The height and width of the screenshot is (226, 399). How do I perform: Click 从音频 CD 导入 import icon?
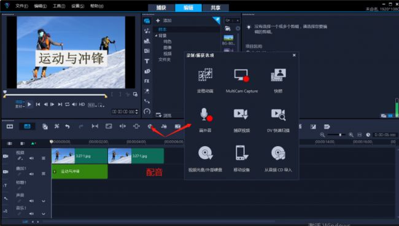click(x=278, y=153)
